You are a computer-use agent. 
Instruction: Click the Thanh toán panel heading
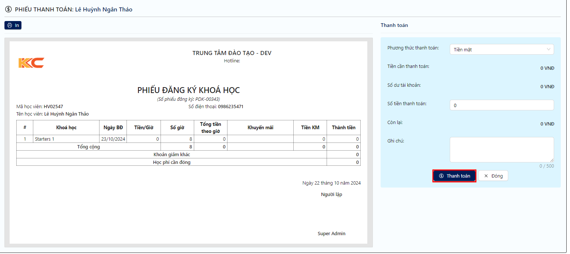[394, 25]
